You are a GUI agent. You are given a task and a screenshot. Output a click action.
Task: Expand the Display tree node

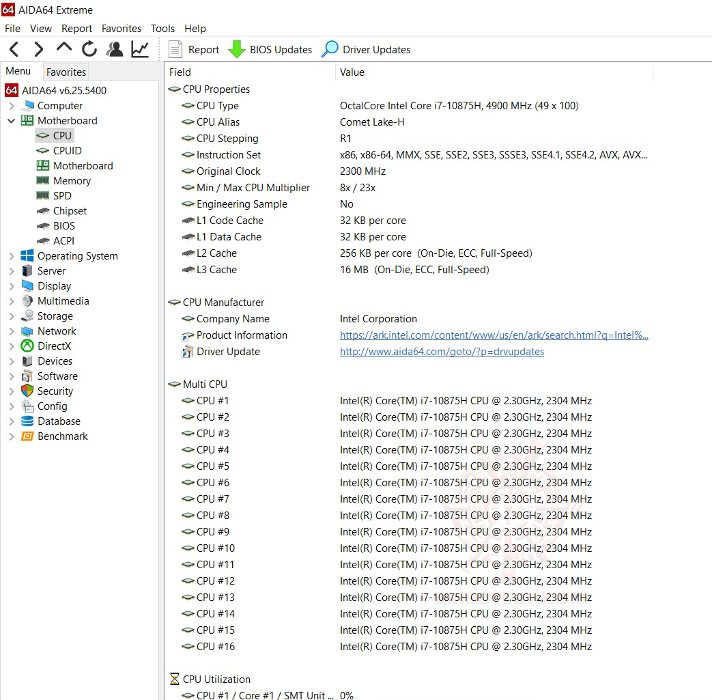point(12,286)
